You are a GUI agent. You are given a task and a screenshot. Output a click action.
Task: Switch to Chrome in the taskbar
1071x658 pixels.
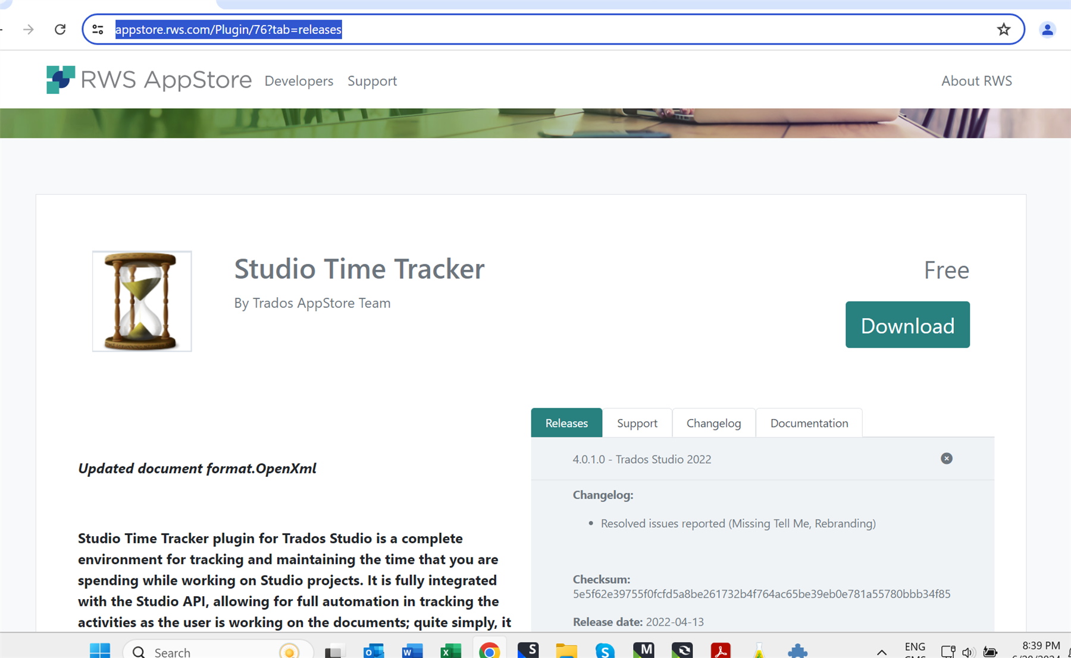coord(489,651)
